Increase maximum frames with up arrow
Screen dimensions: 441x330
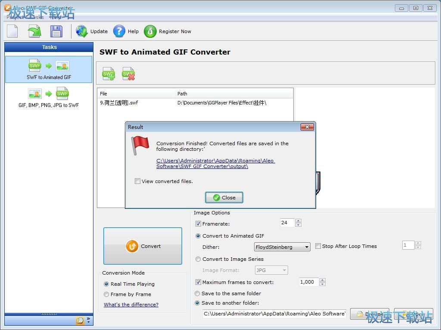point(323,280)
